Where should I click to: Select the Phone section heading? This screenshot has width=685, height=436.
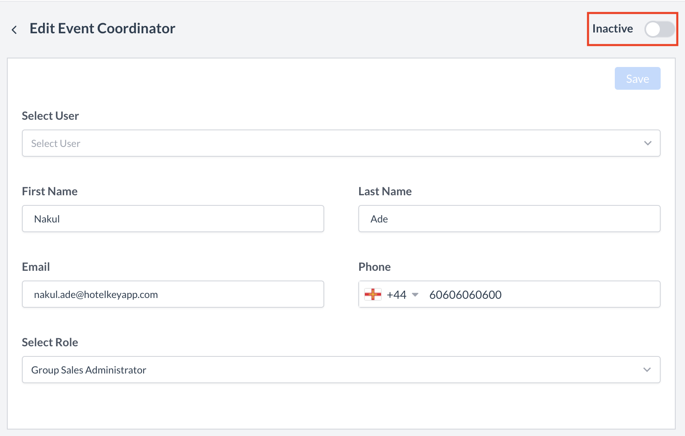click(x=374, y=267)
